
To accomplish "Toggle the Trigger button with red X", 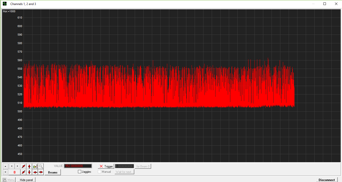I will pyautogui.click(x=106, y=166).
